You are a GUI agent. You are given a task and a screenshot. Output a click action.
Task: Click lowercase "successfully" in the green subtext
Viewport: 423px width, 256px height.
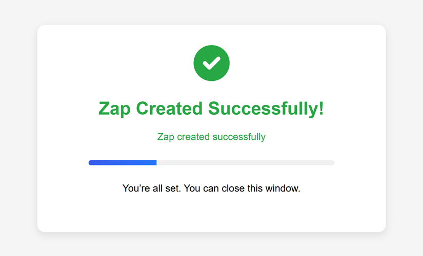(x=239, y=137)
